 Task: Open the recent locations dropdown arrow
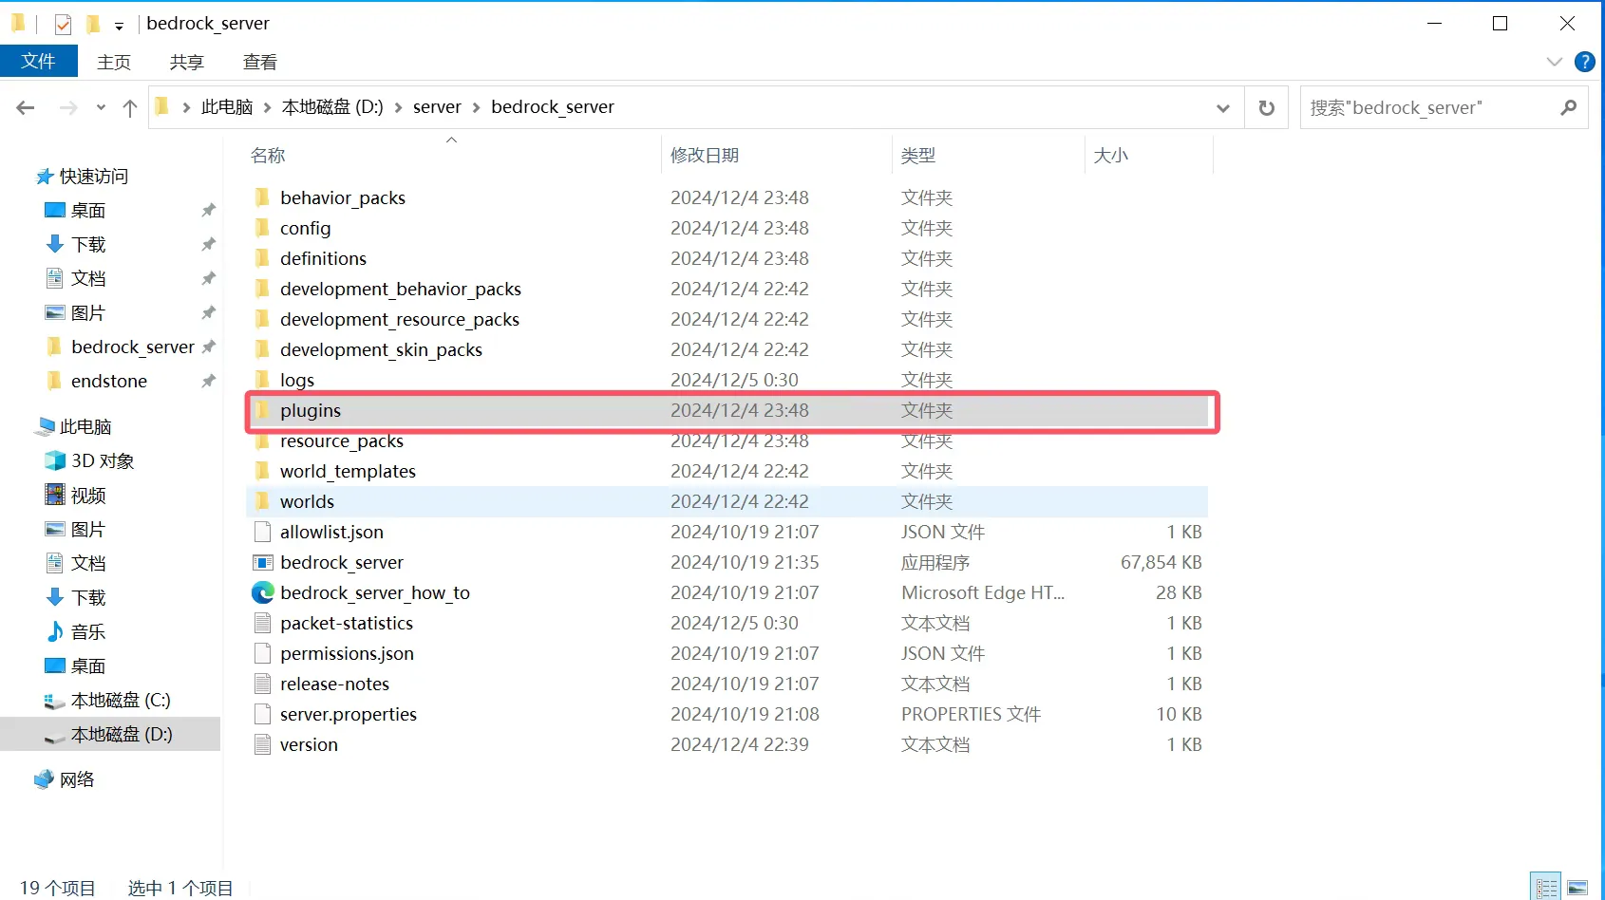(101, 108)
